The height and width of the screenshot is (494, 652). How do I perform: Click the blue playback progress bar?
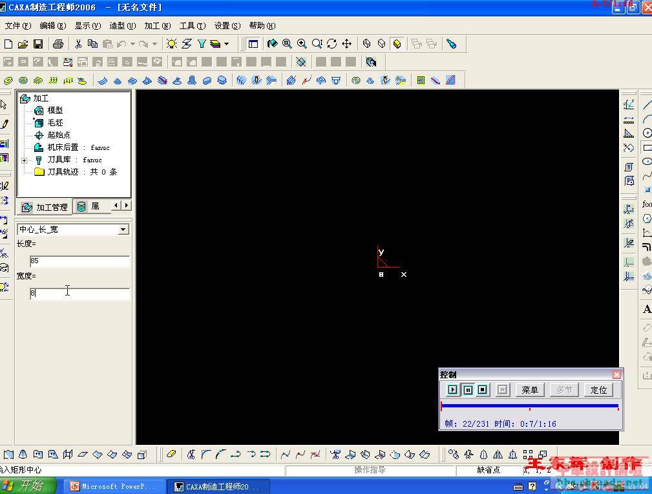[529, 406]
